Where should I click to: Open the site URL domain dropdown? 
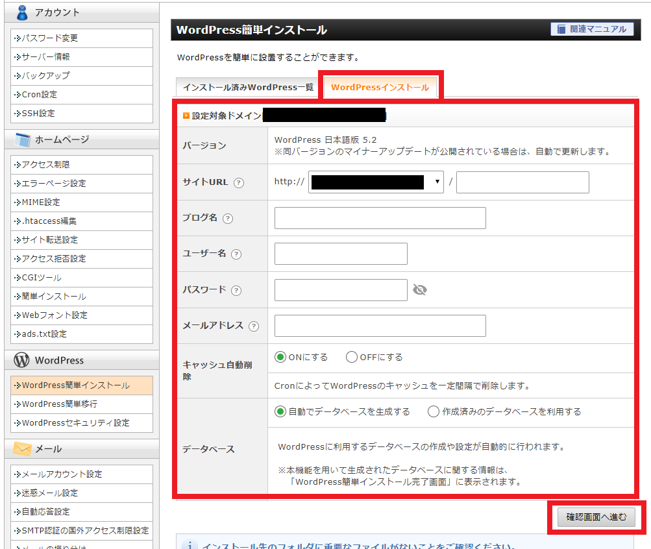376,182
